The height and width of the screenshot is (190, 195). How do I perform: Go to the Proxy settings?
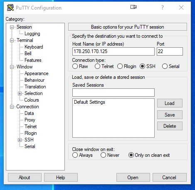click(x=30, y=120)
